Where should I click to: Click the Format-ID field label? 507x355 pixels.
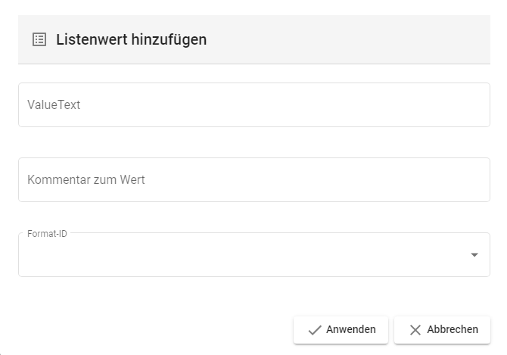pos(47,234)
